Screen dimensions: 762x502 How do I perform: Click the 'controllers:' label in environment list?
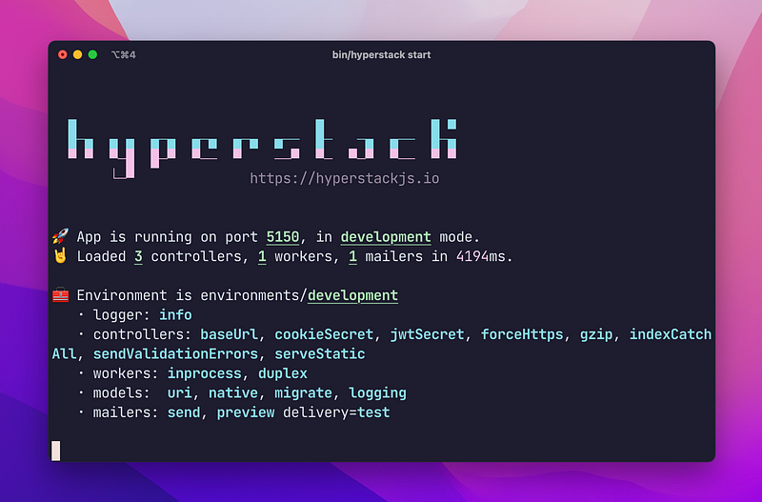(x=142, y=334)
